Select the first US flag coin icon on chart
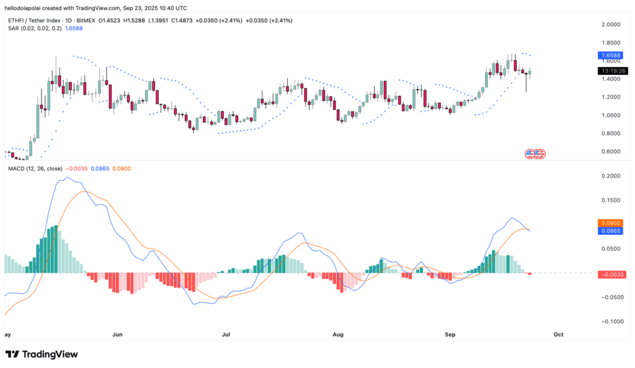 pos(530,154)
